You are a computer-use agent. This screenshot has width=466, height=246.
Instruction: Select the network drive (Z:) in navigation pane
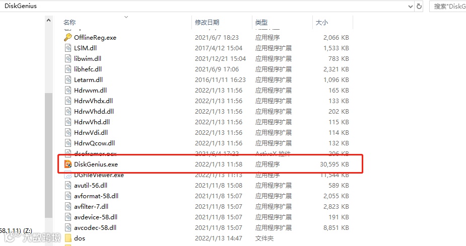pos(16,230)
